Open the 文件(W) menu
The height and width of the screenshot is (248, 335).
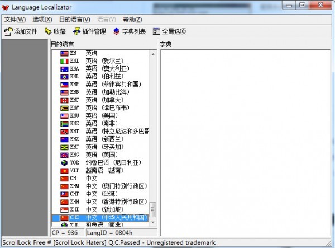point(15,20)
